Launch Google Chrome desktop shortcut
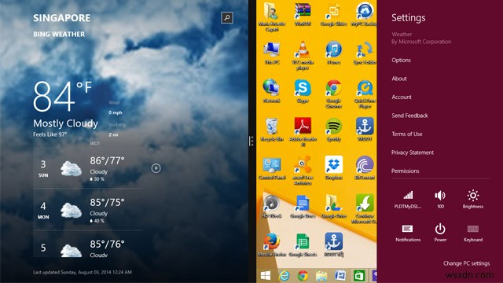 coord(333,94)
